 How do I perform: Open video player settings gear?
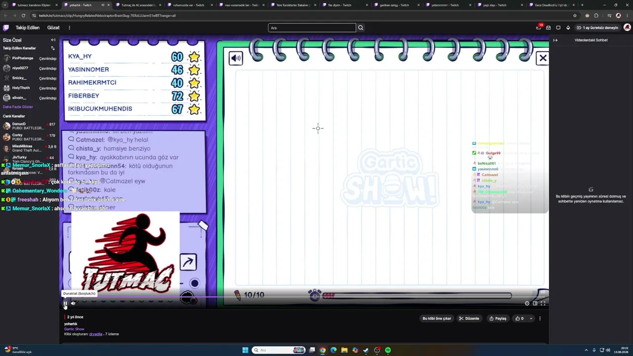(x=527, y=304)
